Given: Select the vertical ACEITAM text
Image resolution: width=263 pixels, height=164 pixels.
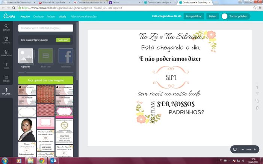Looking at the screenshot, I should tap(153, 112).
